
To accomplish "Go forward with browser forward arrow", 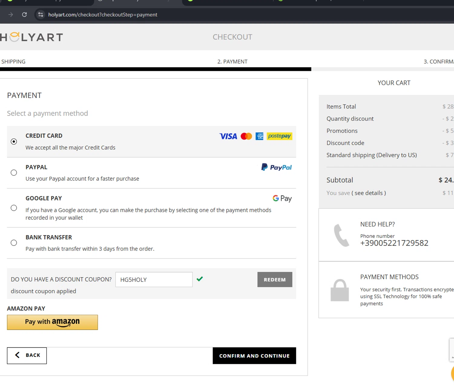I will pos(11,15).
